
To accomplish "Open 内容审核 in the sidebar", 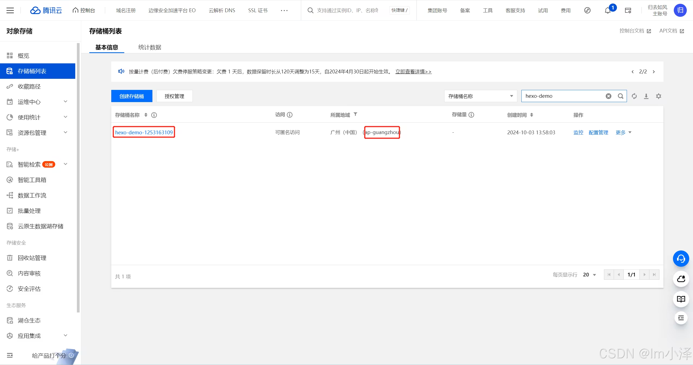I will pos(38,273).
